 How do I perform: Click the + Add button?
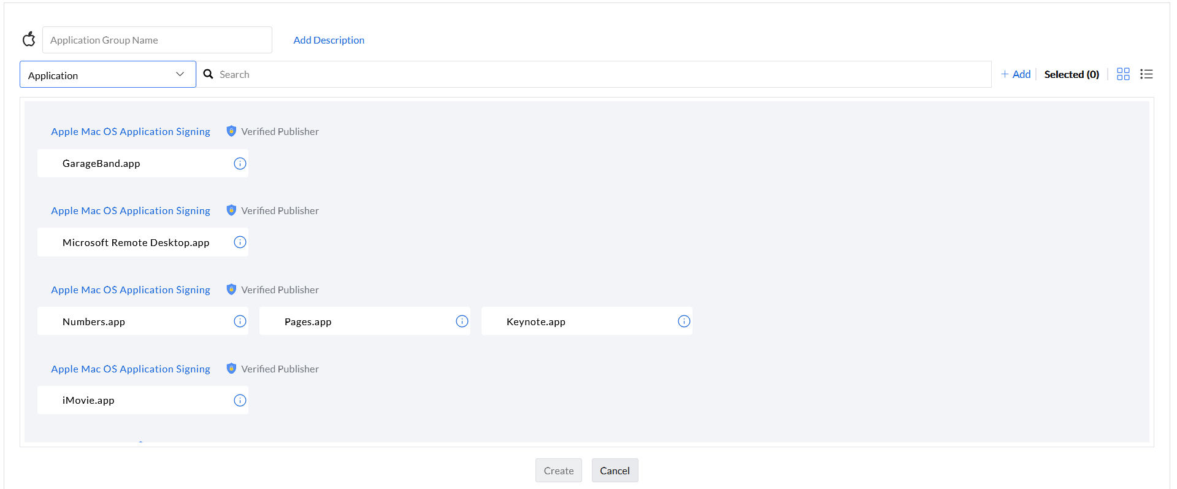[1016, 74]
